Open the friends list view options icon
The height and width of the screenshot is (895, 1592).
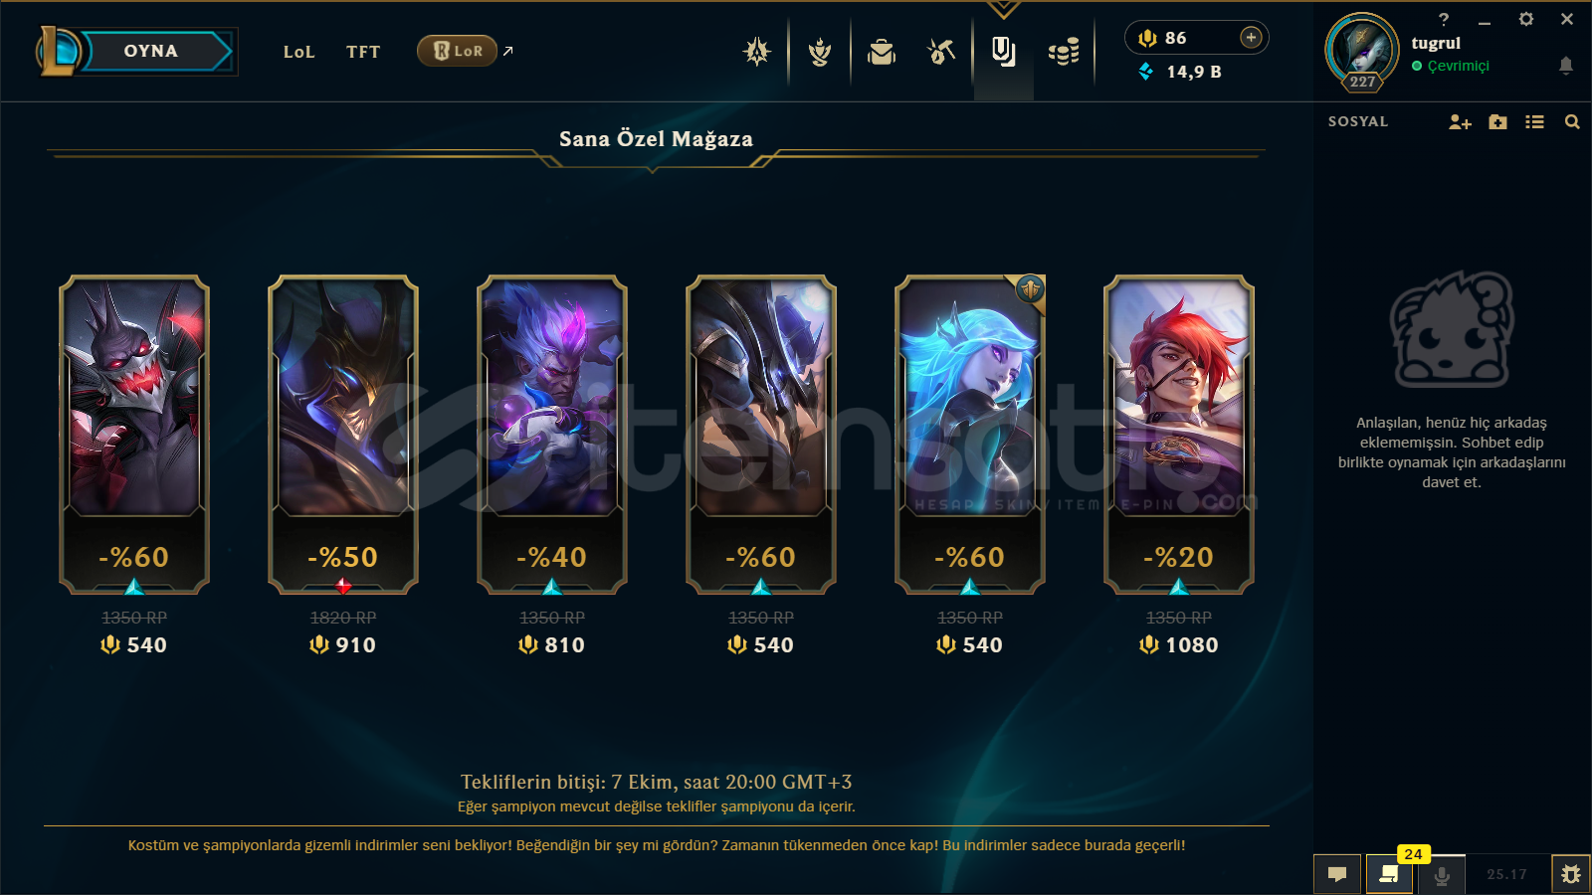[1535, 122]
